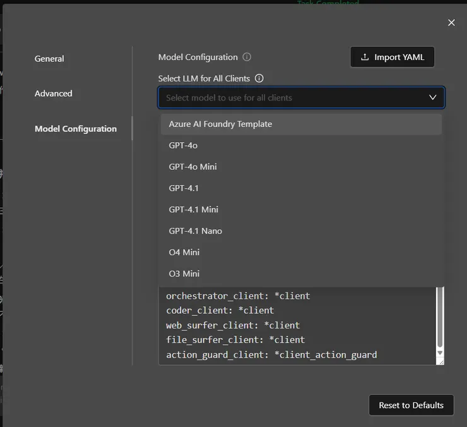
Task: Click inside the YAML configuration text area
Action: [297, 325]
